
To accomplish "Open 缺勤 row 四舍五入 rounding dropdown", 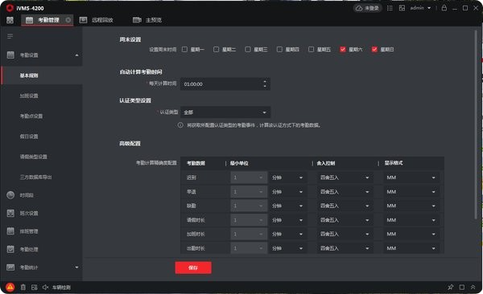I will [x=345, y=206].
